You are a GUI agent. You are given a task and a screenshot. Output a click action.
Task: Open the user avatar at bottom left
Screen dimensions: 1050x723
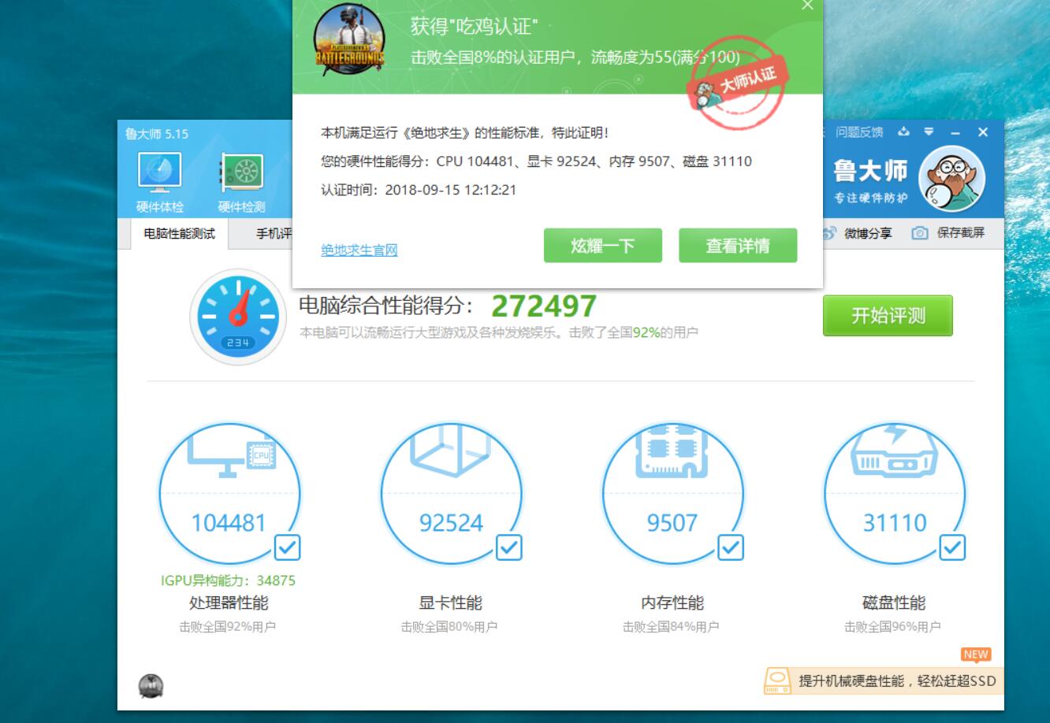150,686
